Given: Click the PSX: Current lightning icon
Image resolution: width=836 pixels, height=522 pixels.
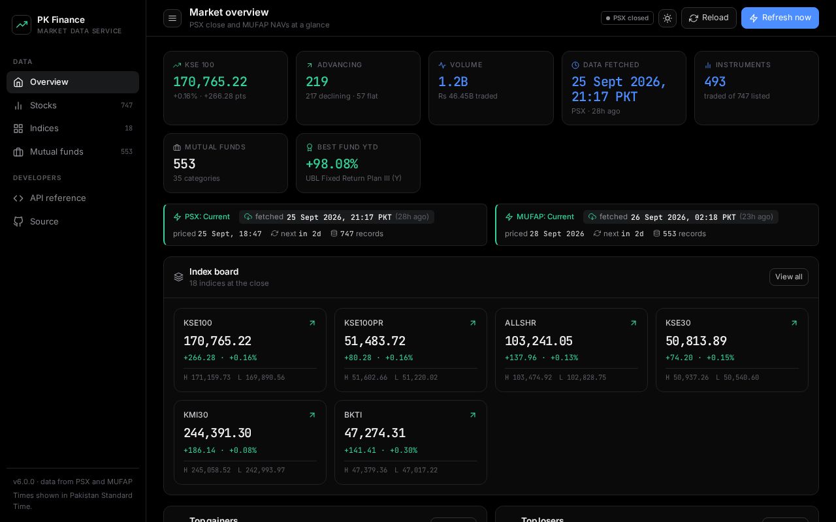Looking at the screenshot, I should point(177,217).
